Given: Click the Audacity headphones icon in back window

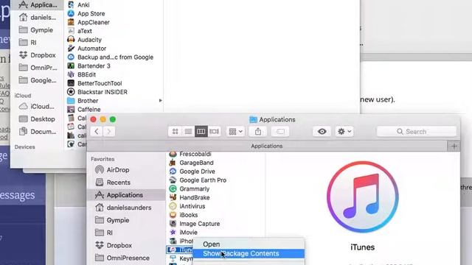Looking at the screenshot, I should coord(71,40).
